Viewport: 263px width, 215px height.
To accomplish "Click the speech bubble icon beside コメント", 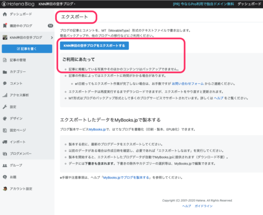I will pos(5,83).
